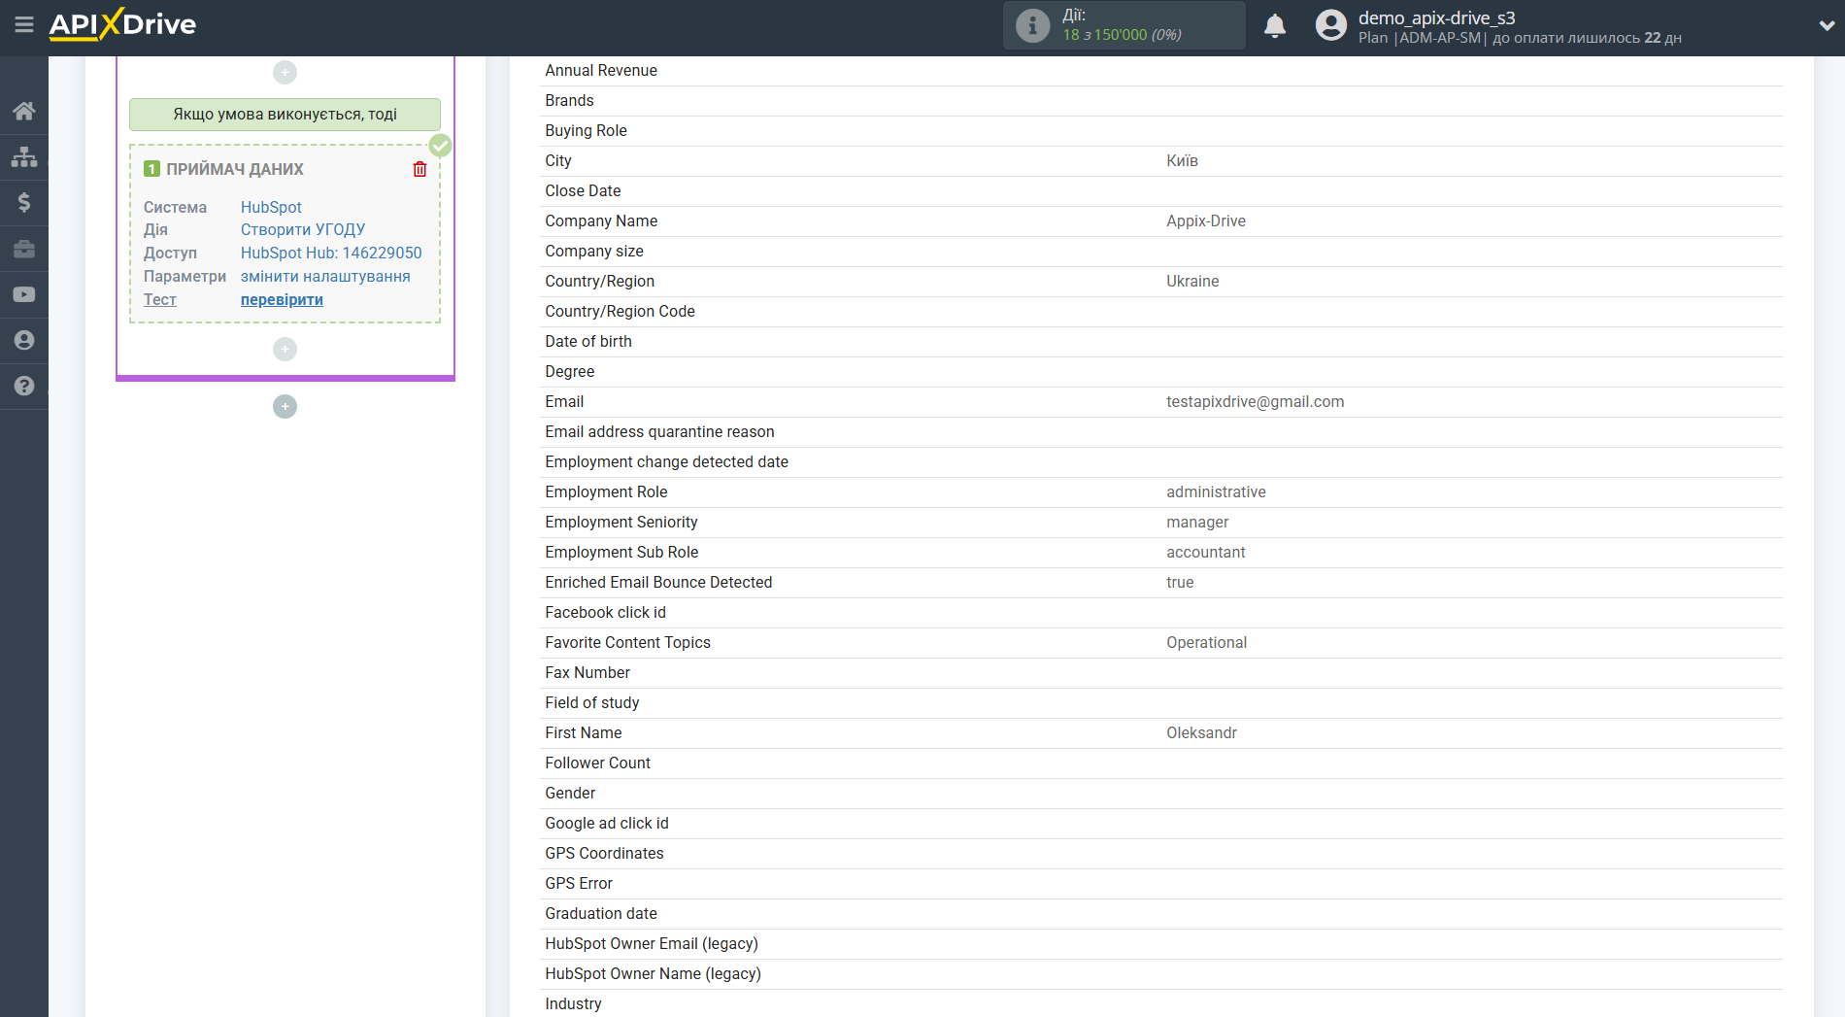Click the green checkmark on the receiver block
The width and height of the screenshot is (1845, 1017).
[441, 146]
